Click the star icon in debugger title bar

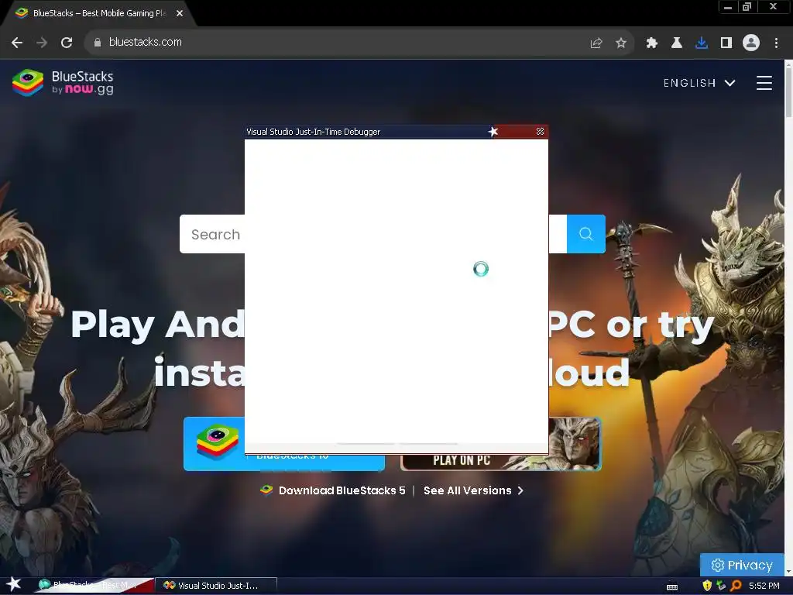(493, 132)
